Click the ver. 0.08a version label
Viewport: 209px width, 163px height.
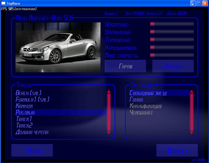point(199,160)
